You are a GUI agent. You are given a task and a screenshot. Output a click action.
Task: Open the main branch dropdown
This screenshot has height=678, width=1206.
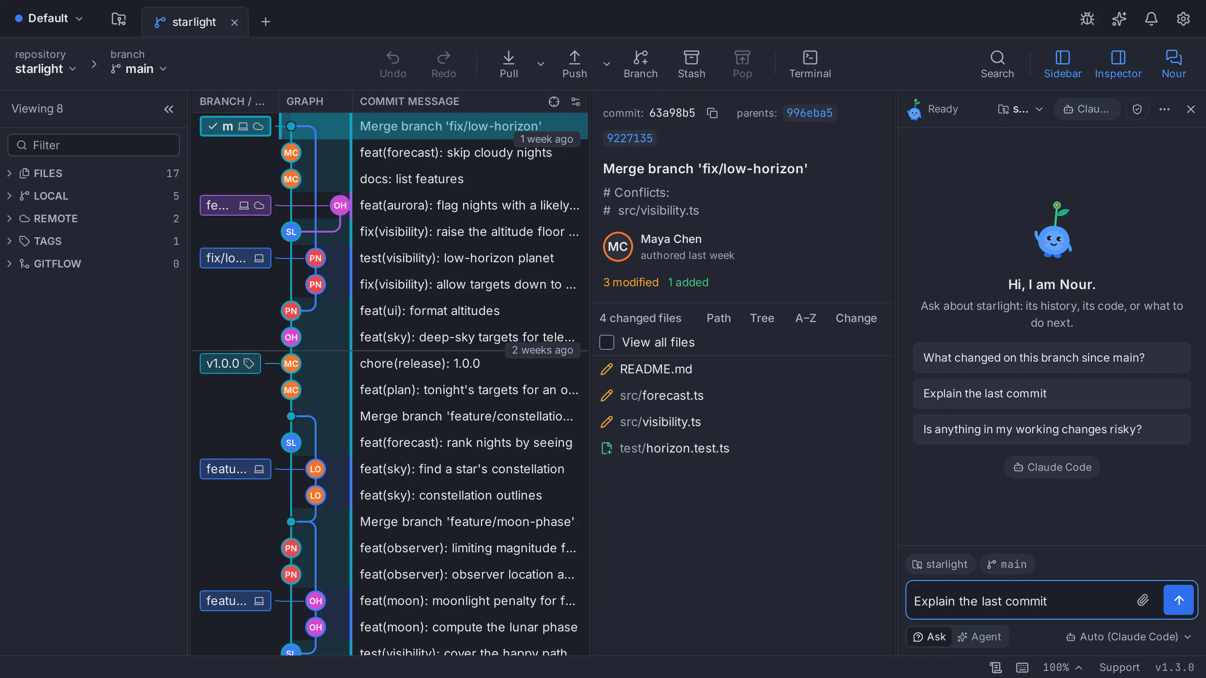(139, 69)
